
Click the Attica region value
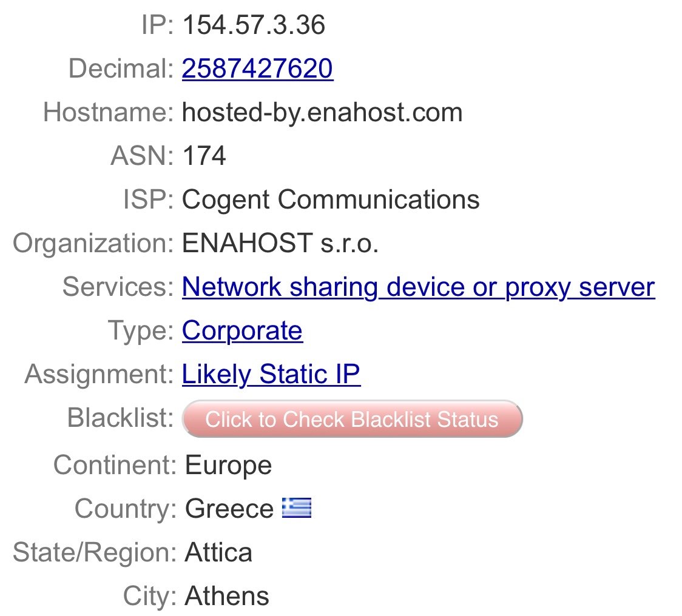tap(218, 552)
